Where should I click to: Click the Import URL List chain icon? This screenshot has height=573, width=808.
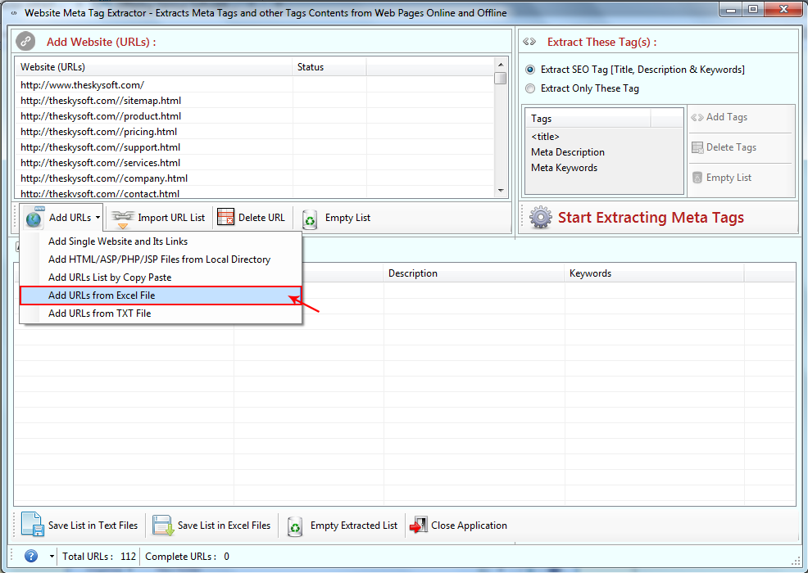[123, 219]
